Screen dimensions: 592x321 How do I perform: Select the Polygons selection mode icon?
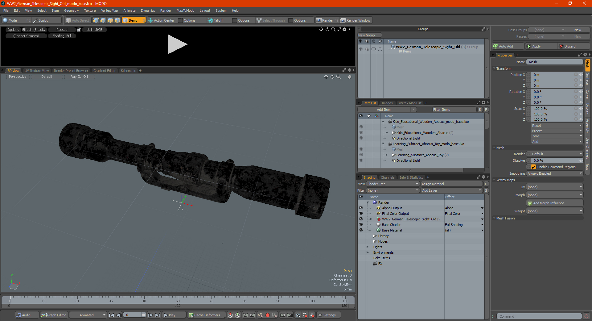[x=110, y=20]
